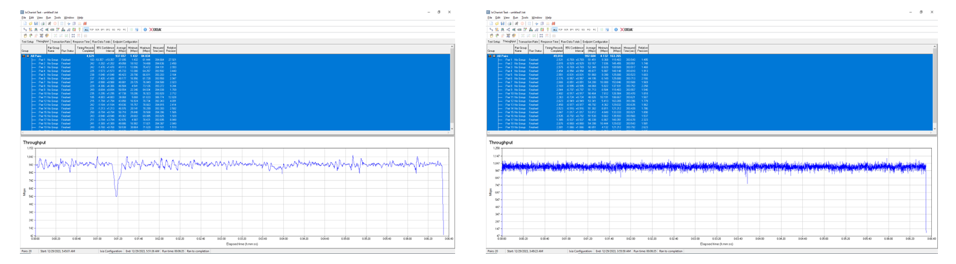Click New file icon in left window
This screenshot has width=956, height=264.
(x=25, y=23)
